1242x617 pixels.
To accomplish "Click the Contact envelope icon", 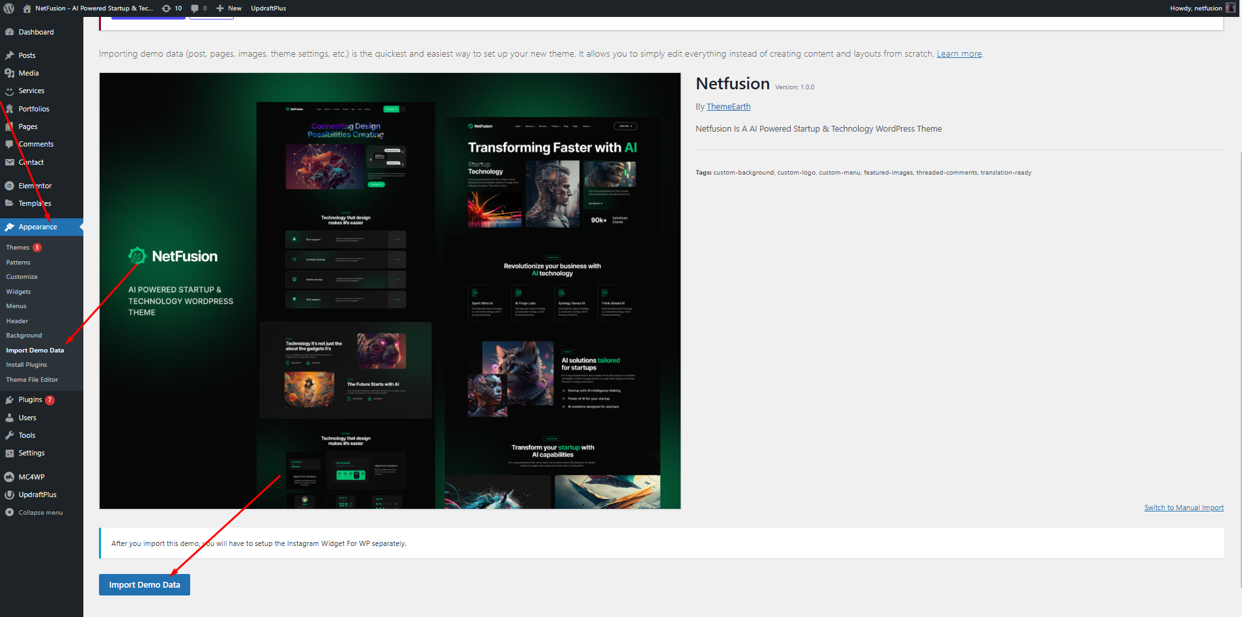I will [x=9, y=162].
